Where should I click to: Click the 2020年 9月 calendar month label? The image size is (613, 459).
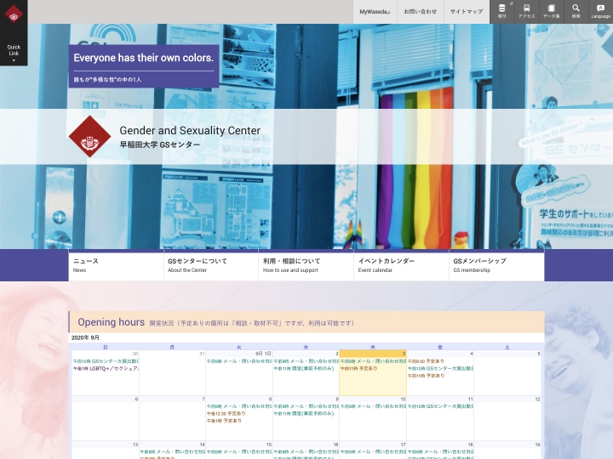point(85,337)
